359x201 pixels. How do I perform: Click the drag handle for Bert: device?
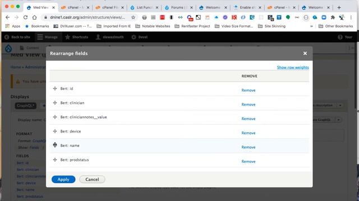55,131
